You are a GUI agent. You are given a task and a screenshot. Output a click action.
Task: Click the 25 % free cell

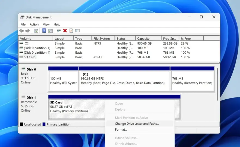184,43
